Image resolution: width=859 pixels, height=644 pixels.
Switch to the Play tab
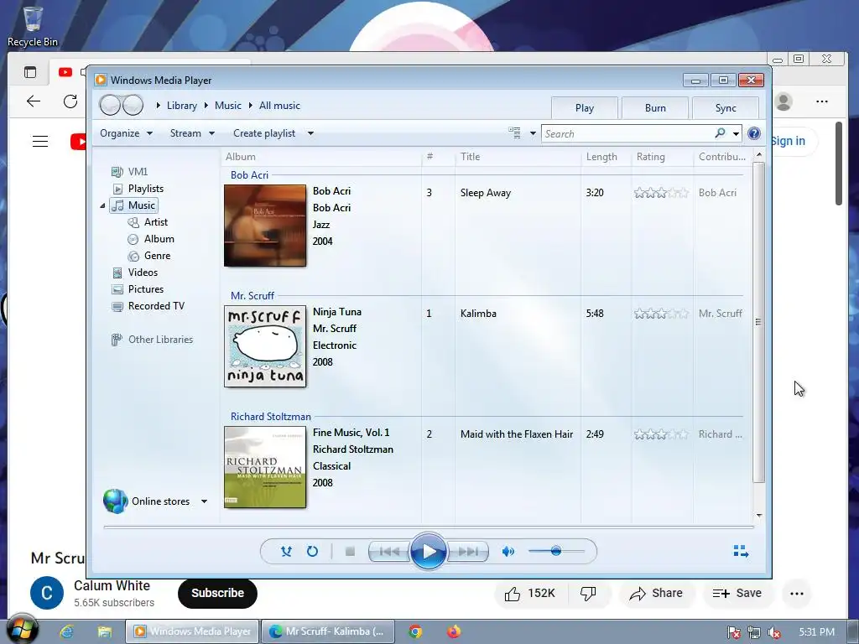coord(585,108)
